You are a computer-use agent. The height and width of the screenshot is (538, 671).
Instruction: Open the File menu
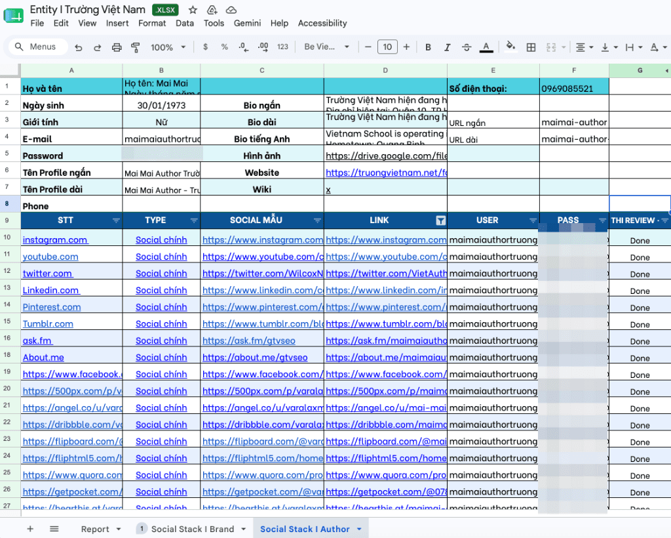click(37, 23)
